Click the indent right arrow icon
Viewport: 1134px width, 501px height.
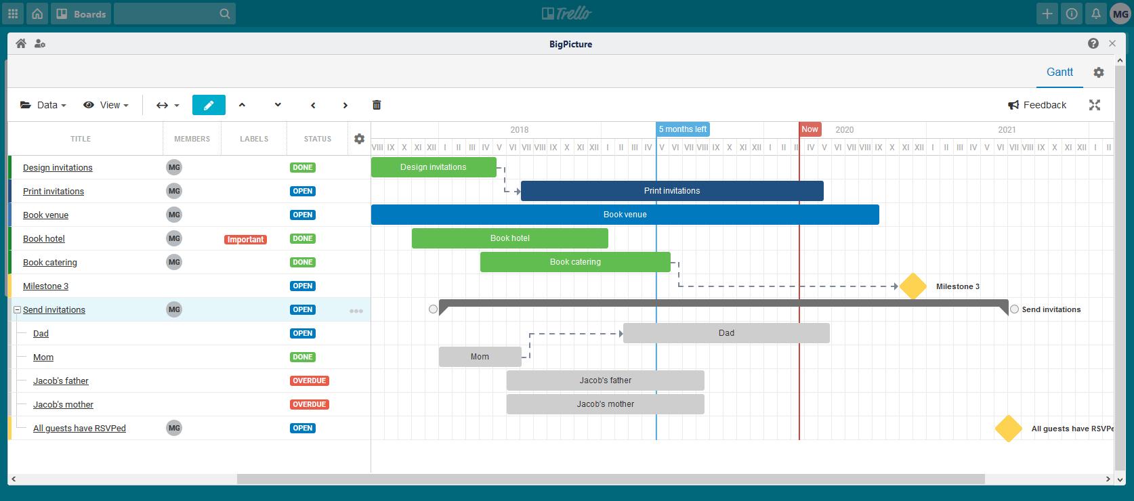pyautogui.click(x=345, y=105)
